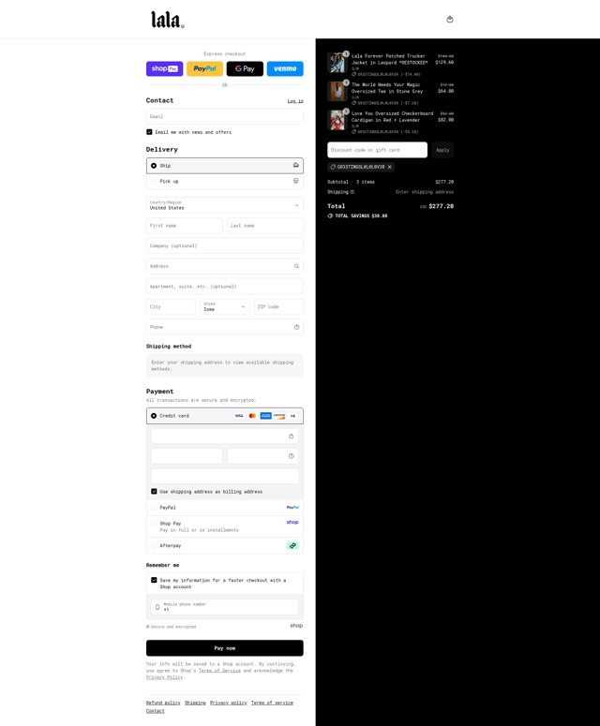Check out with the Shop Pay express button
The width and height of the screenshot is (600, 726).
coord(164,68)
